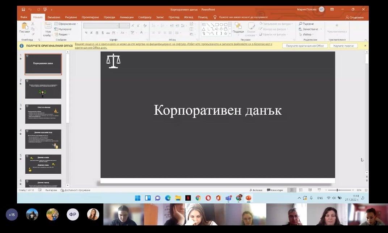Dismiss the yellow Office notification bar
The width and height of the screenshot is (388, 233).
pos(365,46)
